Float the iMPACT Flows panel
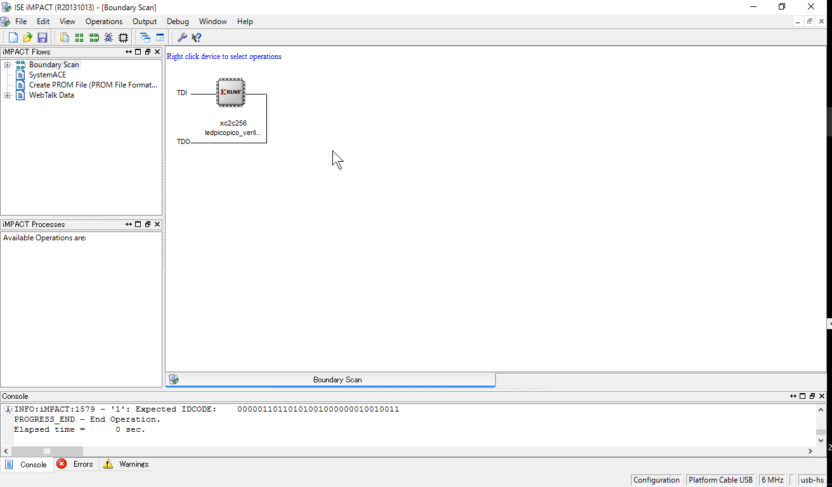832x487 pixels. tap(148, 52)
